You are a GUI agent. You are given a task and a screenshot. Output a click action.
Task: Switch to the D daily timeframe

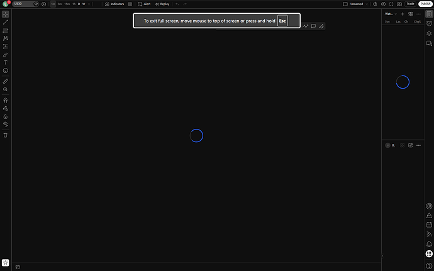click(x=79, y=4)
